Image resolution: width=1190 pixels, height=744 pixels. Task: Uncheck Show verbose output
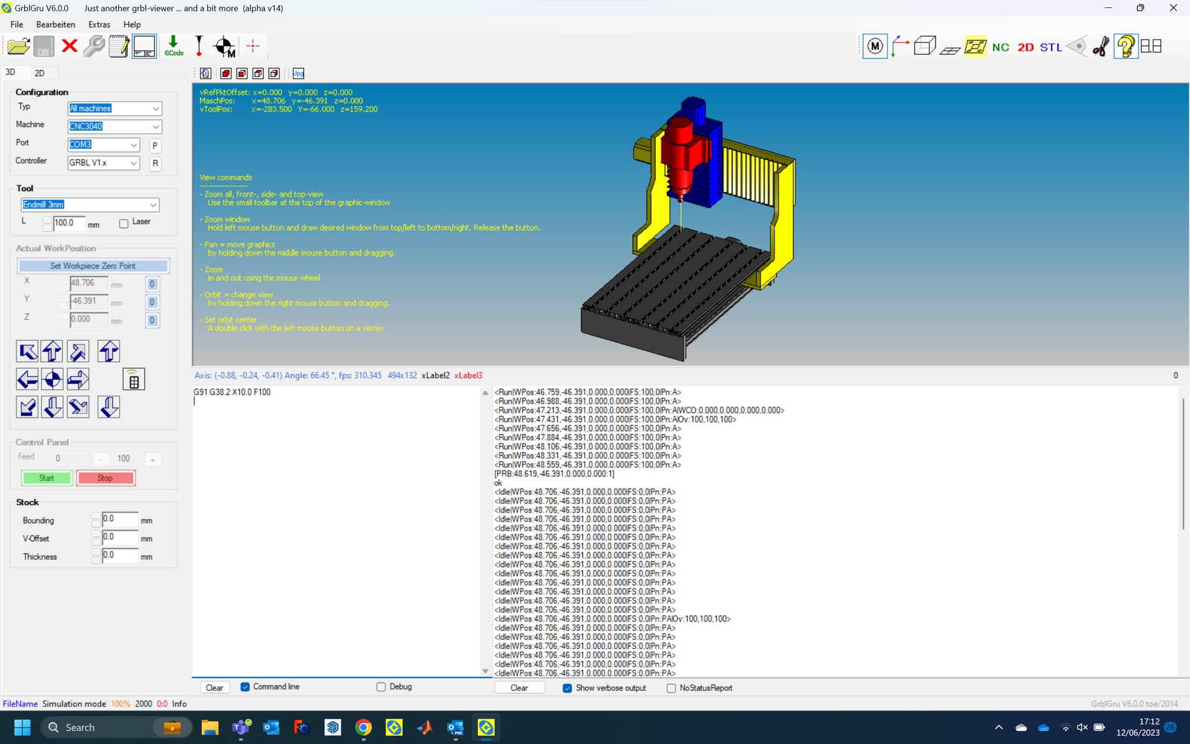coord(567,688)
